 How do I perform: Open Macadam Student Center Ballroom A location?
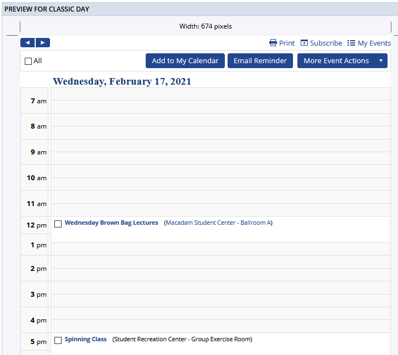point(218,223)
